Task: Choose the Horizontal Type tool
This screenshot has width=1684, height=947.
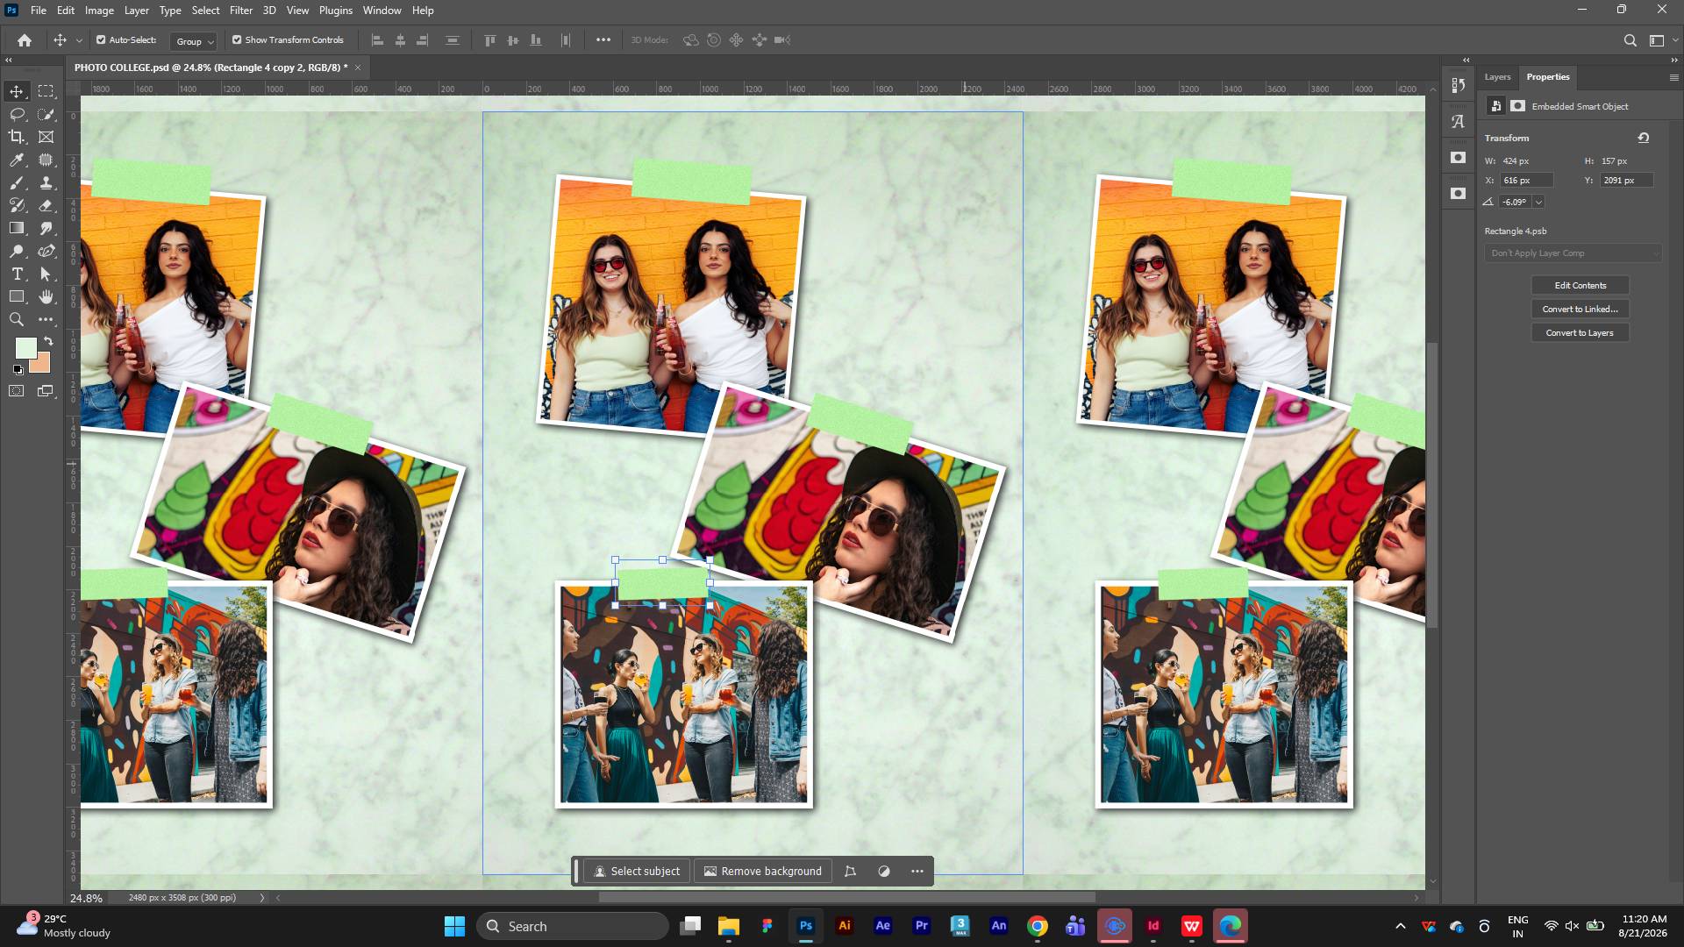Action: [17, 274]
